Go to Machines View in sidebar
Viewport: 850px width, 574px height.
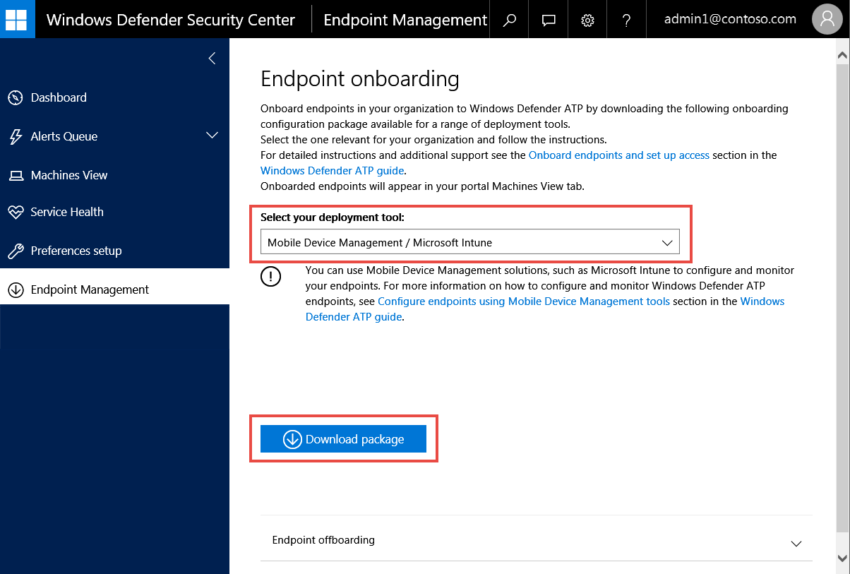click(68, 175)
